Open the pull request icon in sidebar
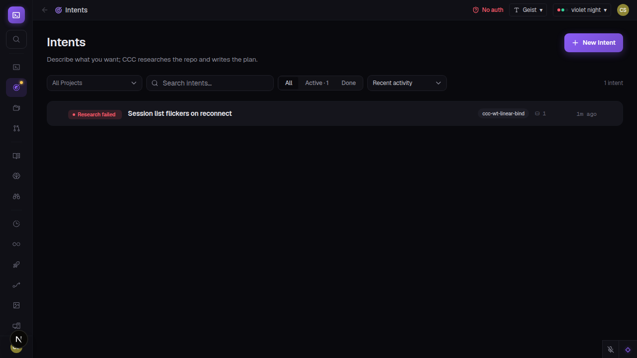637x358 pixels. click(x=16, y=128)
